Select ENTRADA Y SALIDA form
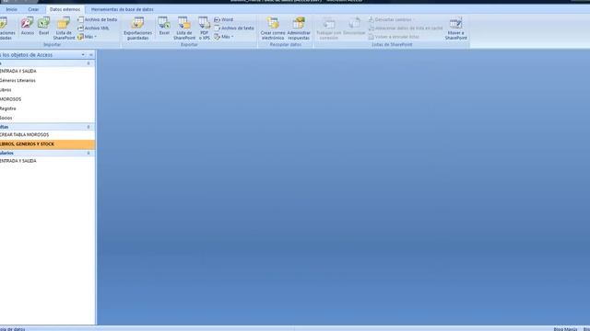This screenshot has width=590, height=331. coord(47,161)
